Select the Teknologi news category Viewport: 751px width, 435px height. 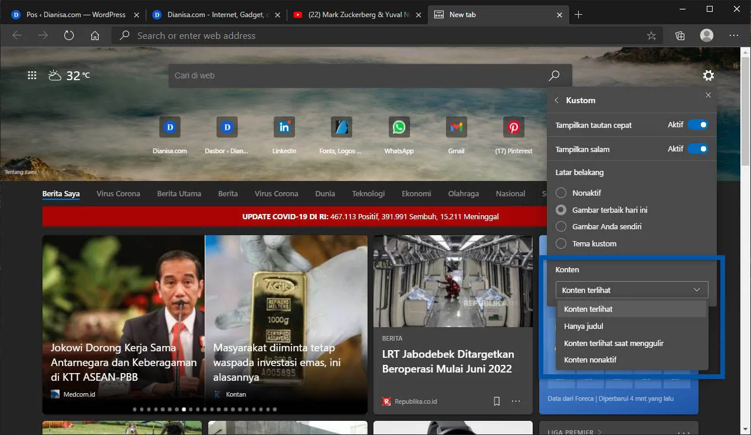click(368, 193)
